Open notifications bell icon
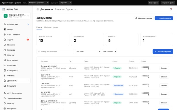 171,9
